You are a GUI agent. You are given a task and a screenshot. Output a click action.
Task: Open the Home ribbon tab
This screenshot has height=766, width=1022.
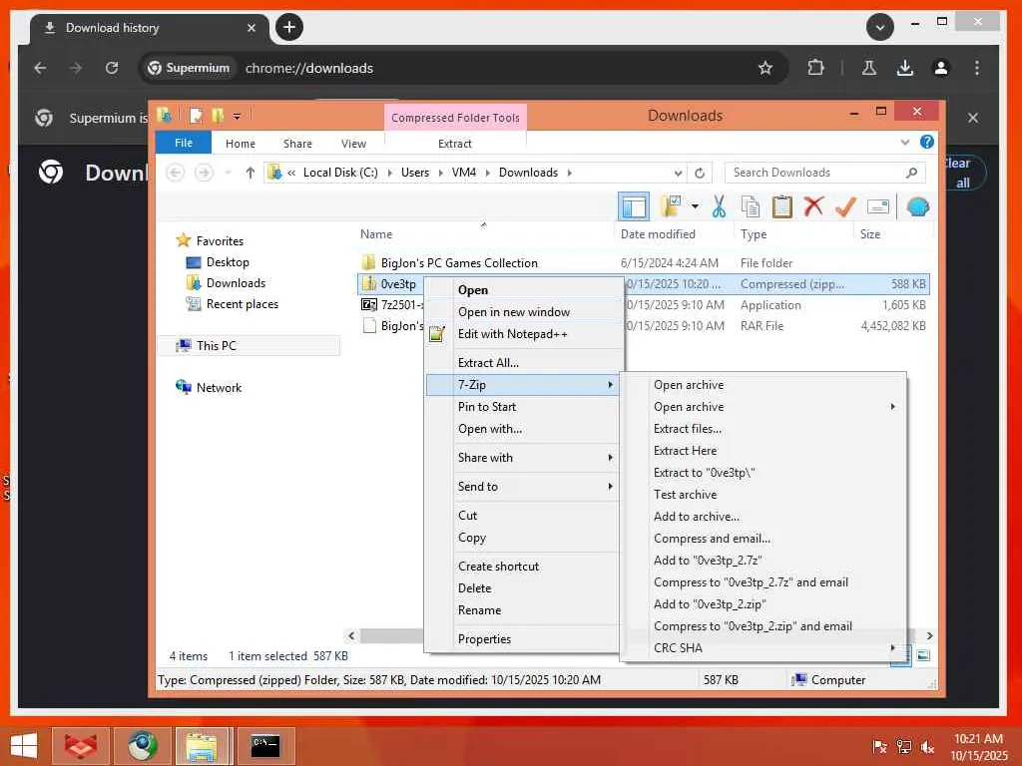(241, 144)
